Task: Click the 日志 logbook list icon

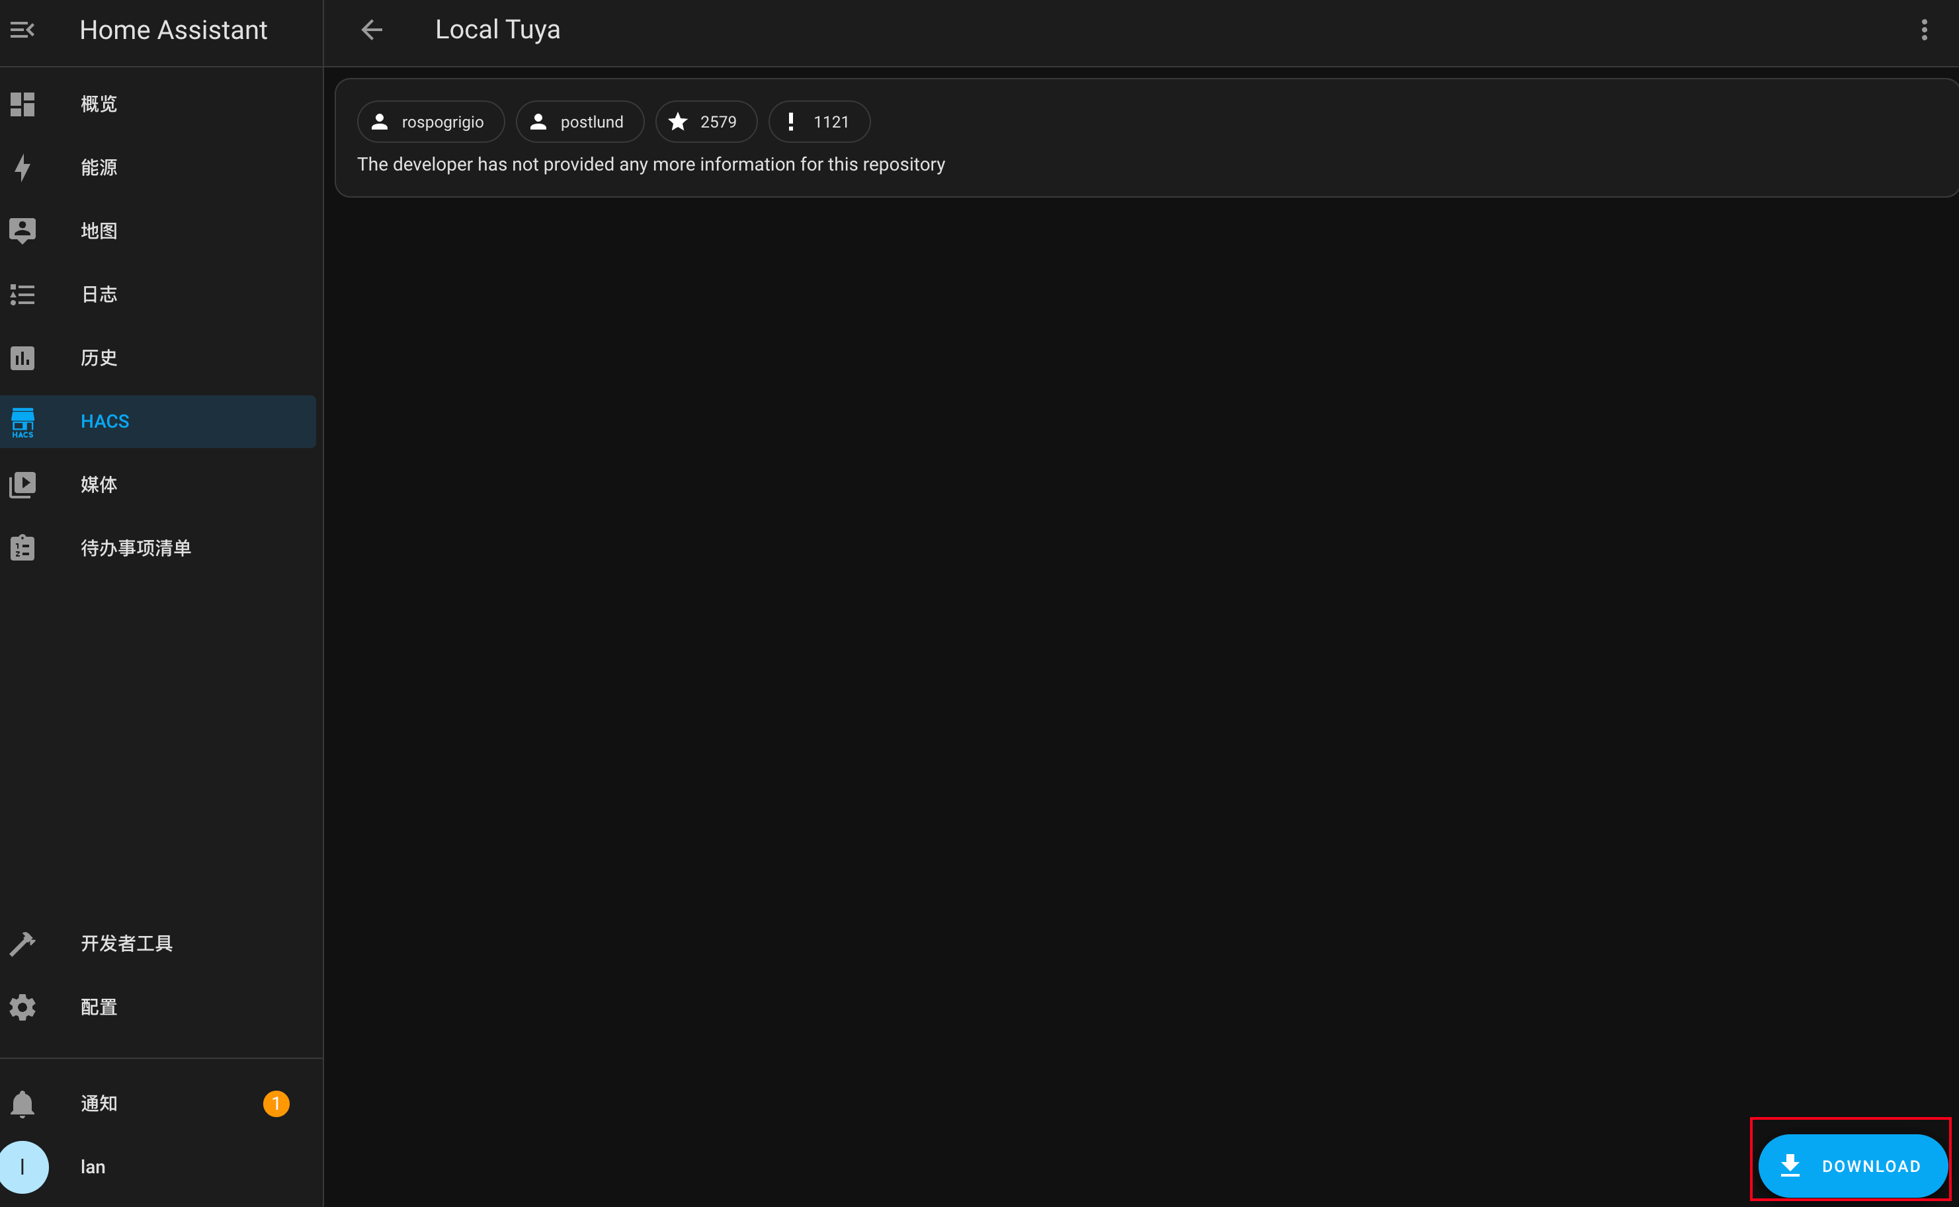Action: [22, 295]
